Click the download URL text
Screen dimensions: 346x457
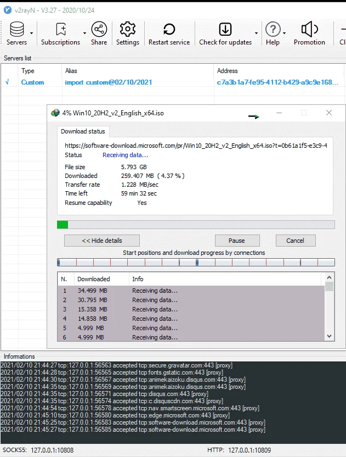coord(196,146)
